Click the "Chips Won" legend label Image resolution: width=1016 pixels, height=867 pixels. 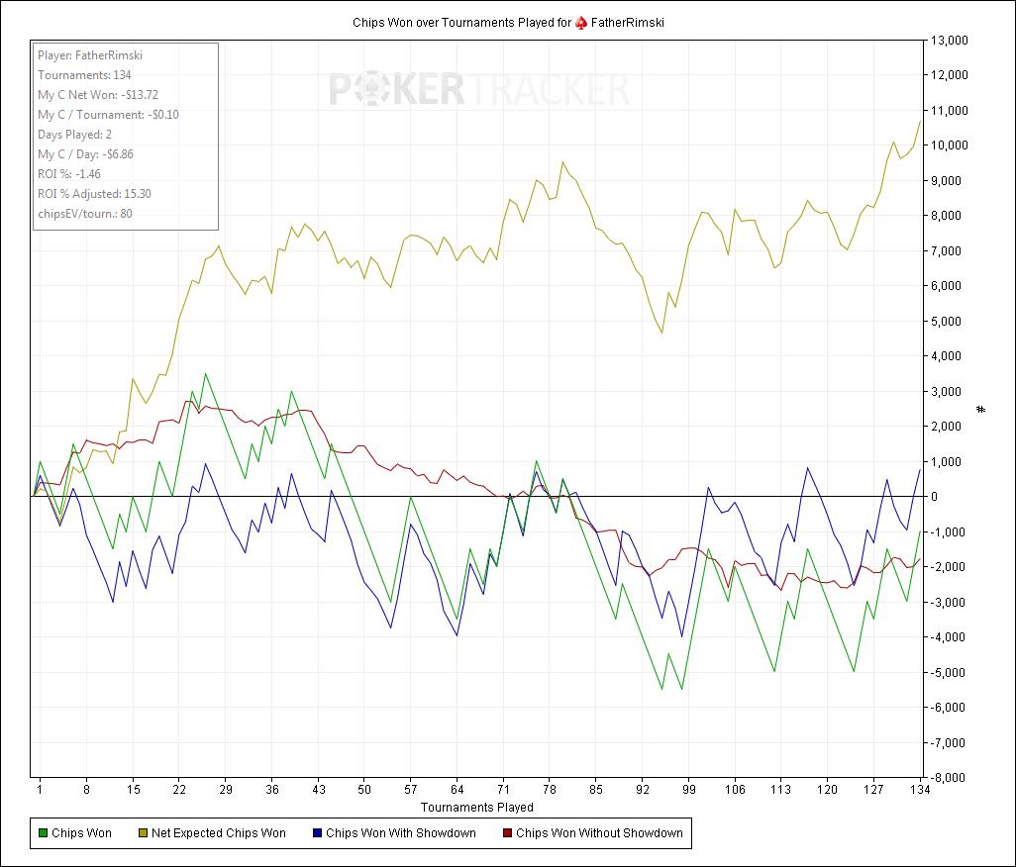click(x=81, y=833)
